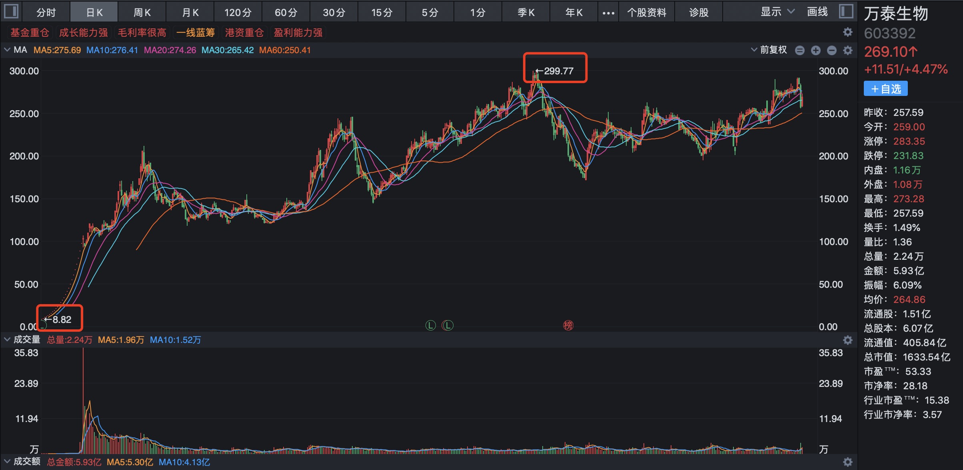This screenshot has height=470, width=963.
Task: Click the +自选 watchlist button
Action: [885, 89]
